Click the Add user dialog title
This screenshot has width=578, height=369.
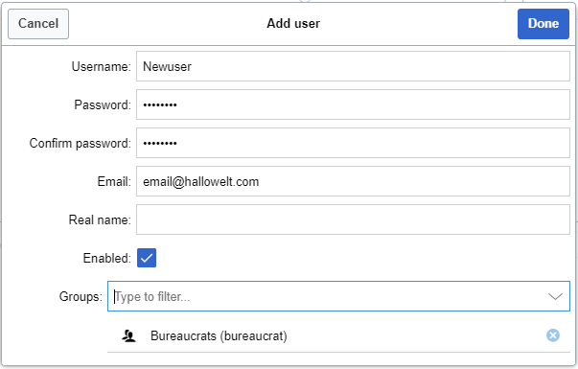coord(293,24)
